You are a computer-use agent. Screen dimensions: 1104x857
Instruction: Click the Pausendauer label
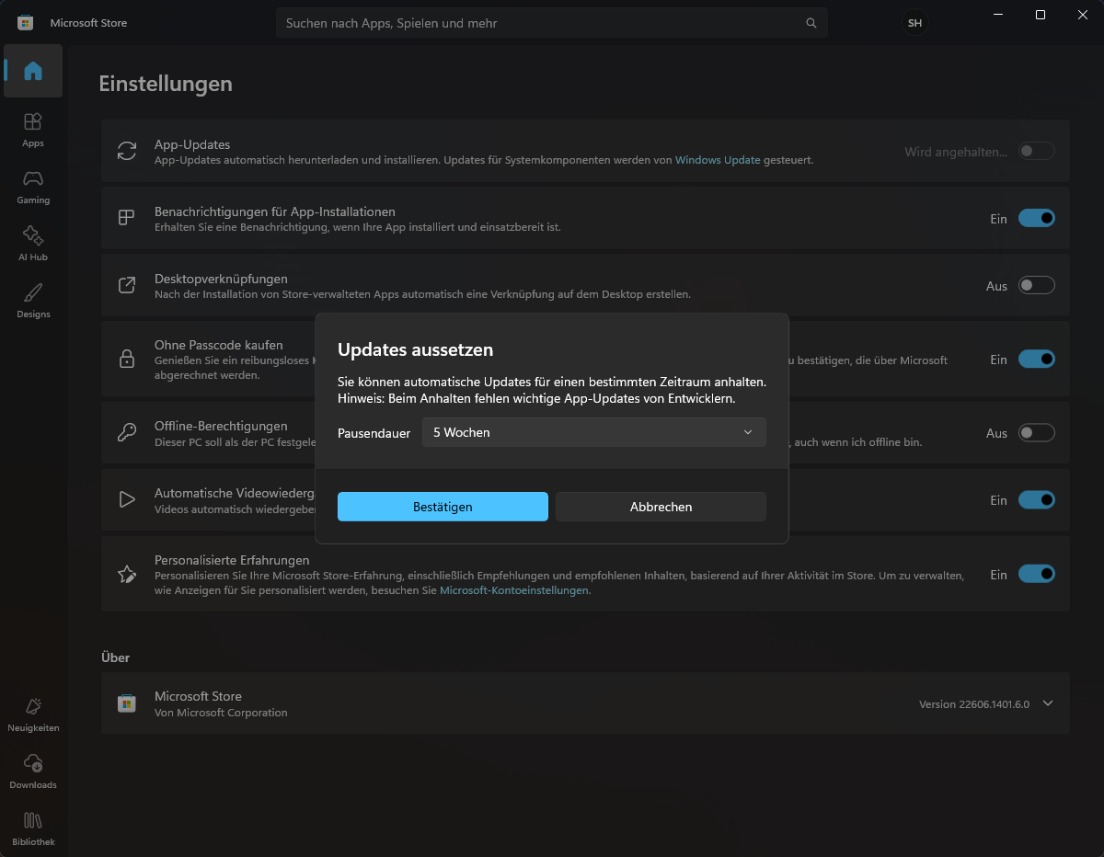point(374,432)
